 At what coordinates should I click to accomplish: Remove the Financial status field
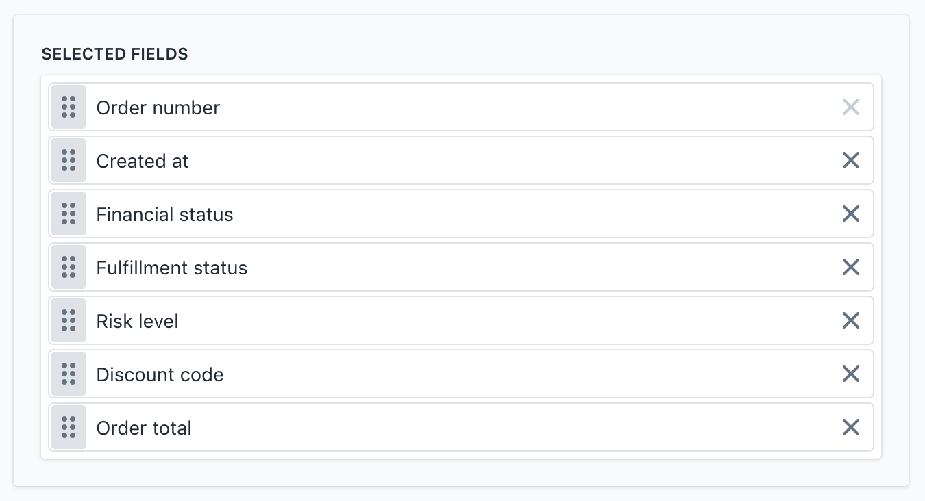tap(850, 214)
